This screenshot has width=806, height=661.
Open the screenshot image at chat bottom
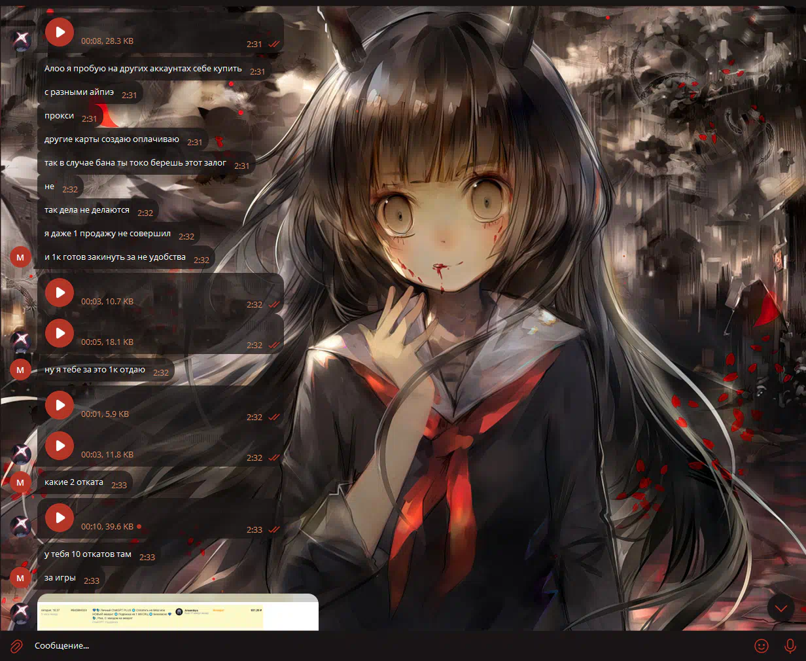click(178, 612)
